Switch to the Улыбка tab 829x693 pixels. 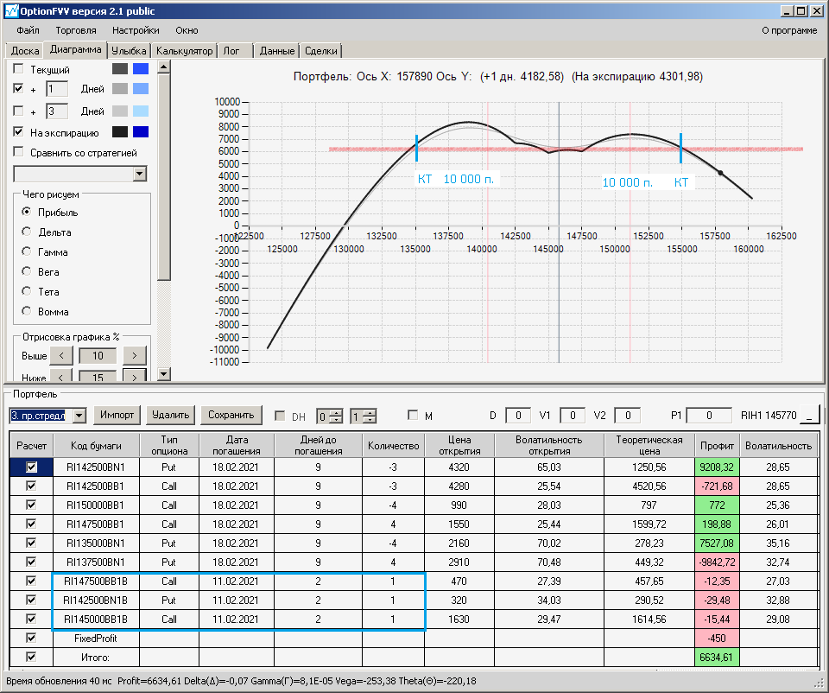coord(129,51)
